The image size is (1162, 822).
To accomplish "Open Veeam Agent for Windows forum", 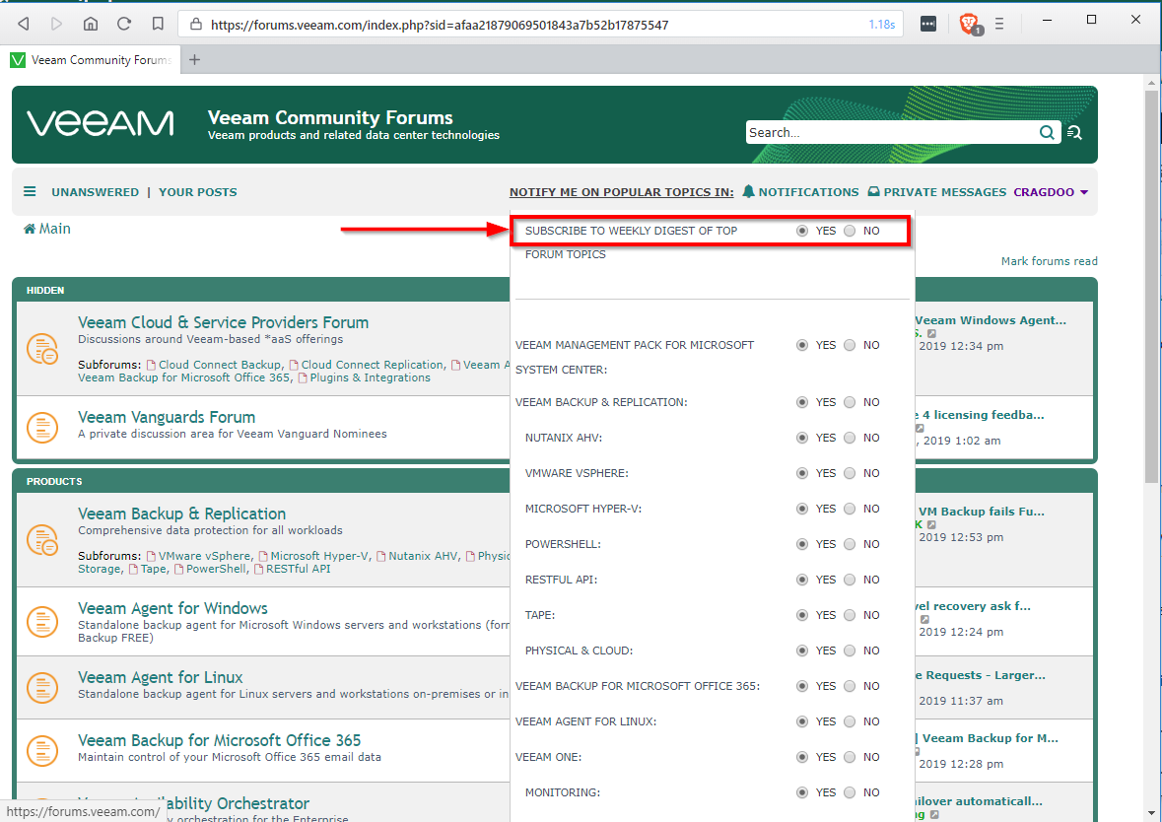I will click(172, 608).
